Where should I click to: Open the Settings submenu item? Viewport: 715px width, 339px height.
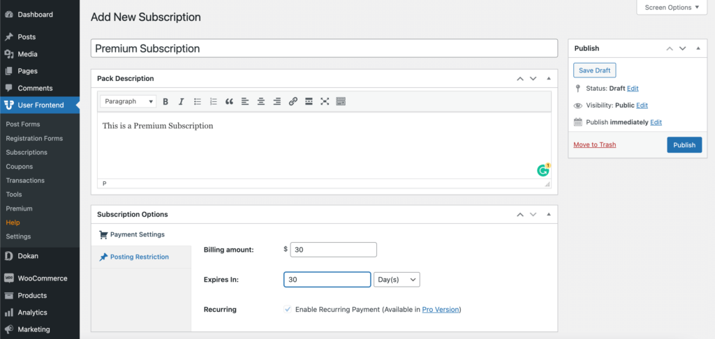(x=18, y=237)
